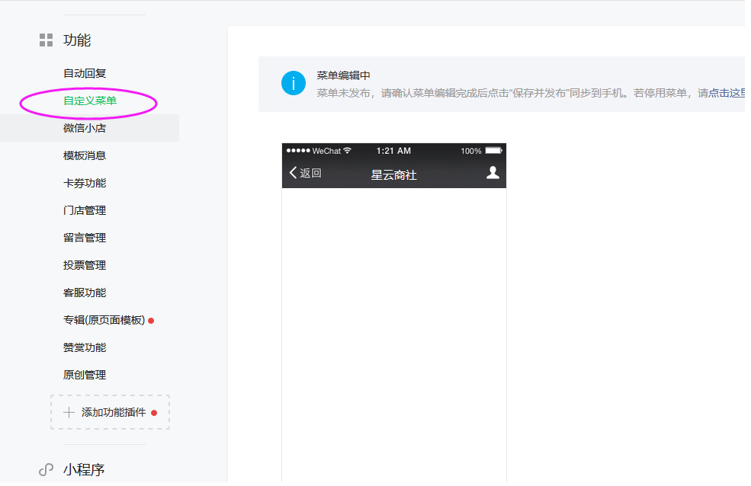Go to 原创管理

click(x=85, y=375)
